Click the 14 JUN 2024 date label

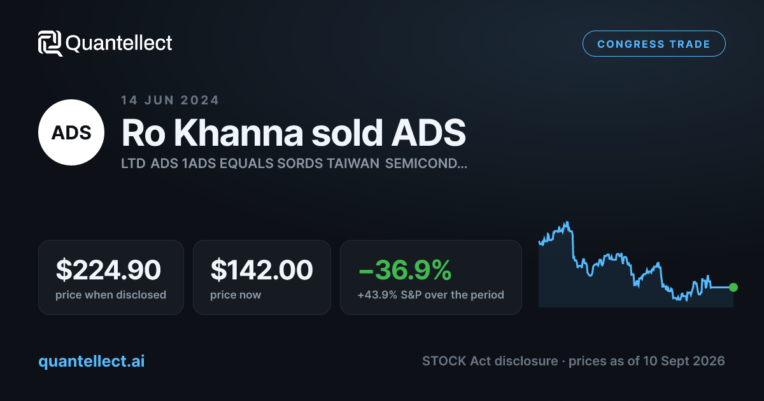tap(170, 100)
